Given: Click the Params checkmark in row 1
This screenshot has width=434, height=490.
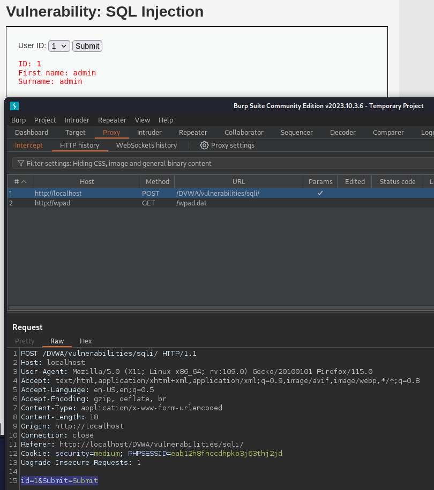Looking at the screenshot, I should 320,193.
